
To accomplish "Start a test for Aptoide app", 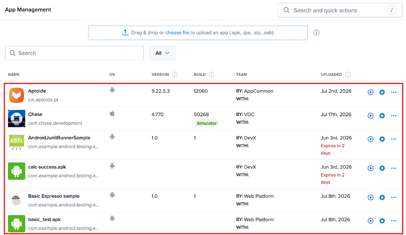I will pos(371,92).
